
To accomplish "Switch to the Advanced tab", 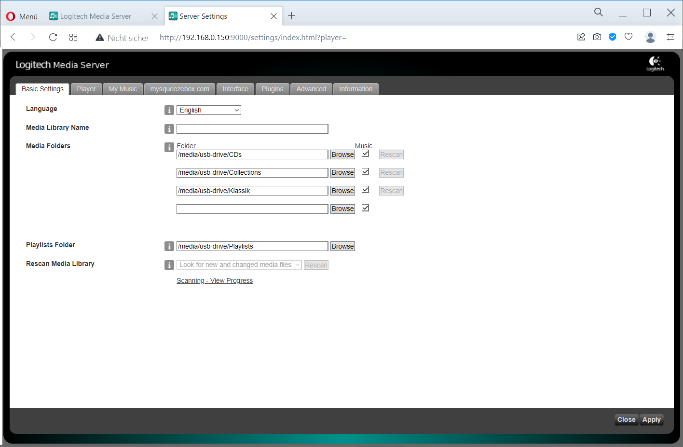I will point(311,89).
